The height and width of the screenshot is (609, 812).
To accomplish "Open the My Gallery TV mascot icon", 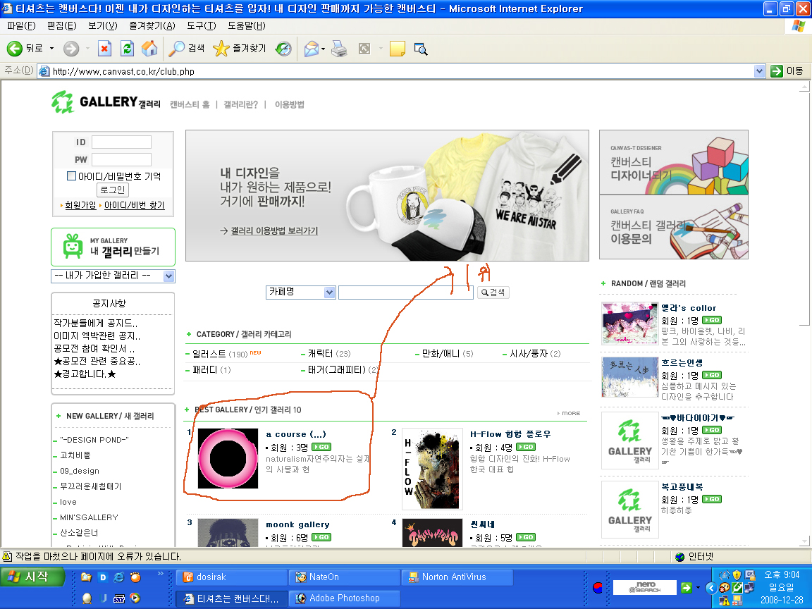I will coord(73,247).
